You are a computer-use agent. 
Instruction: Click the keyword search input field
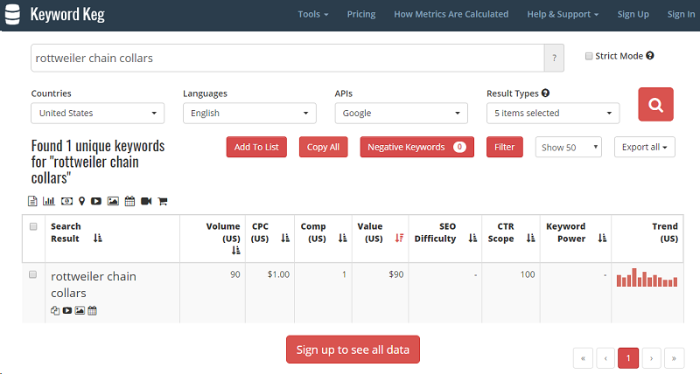click(288, 58)
